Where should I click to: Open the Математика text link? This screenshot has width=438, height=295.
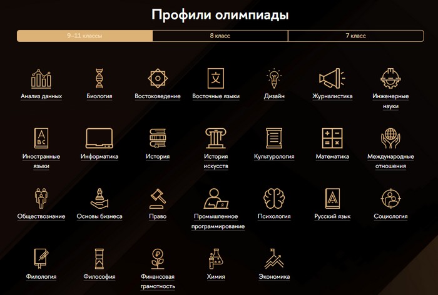(332, 156)
